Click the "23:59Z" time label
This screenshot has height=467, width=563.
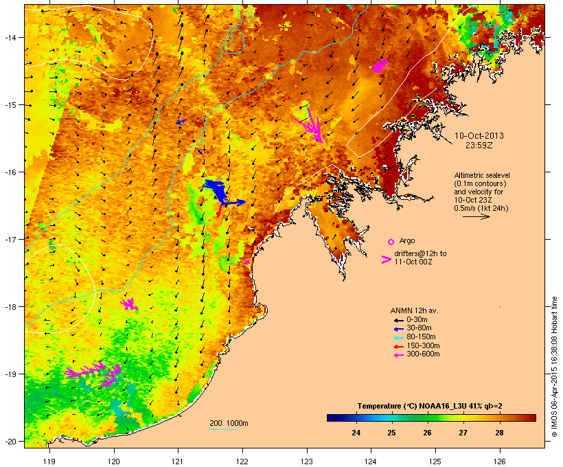tap(479, 146)
